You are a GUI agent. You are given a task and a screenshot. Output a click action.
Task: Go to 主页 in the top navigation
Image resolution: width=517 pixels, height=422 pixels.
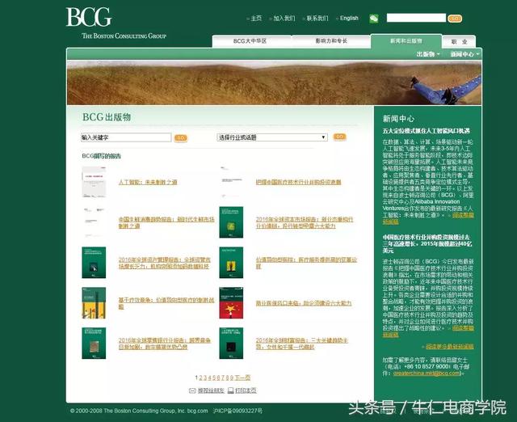click(256, 18)
